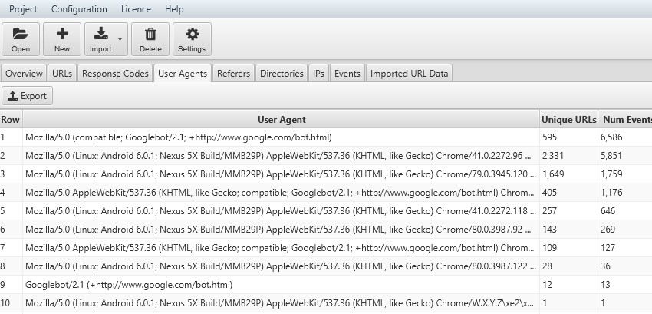Image resolution: width=652 pixels, height=314 pixels.
Task: Sort by the Row column header
Action: point(11,120)
